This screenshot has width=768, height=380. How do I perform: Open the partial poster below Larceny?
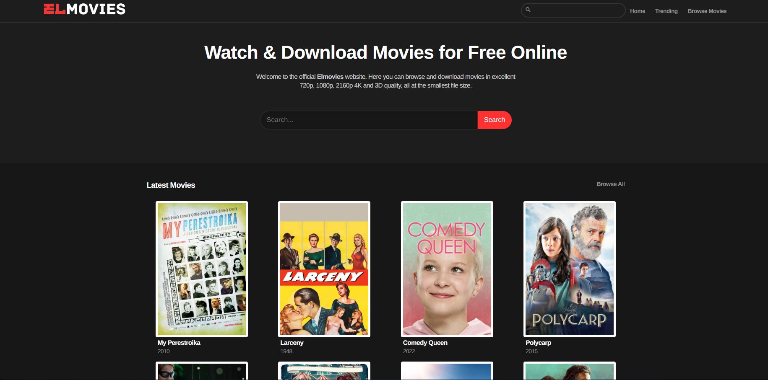point(324,371)
